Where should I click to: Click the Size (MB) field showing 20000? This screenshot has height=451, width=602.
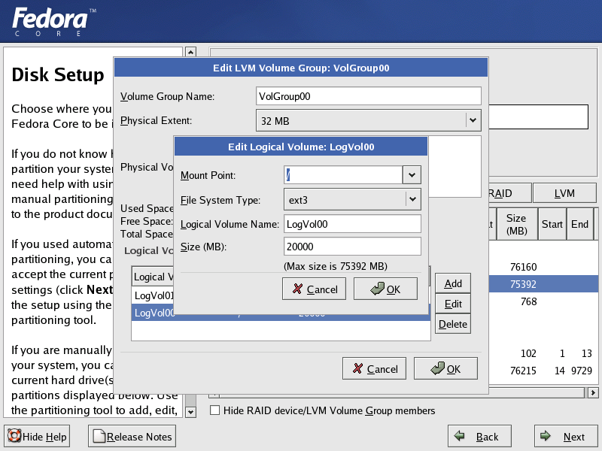tap(352, 247)
